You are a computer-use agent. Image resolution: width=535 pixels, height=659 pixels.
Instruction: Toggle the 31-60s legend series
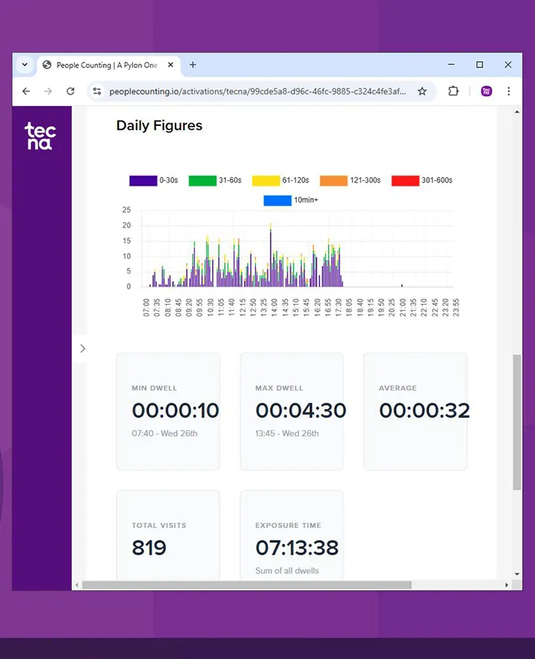215,180
